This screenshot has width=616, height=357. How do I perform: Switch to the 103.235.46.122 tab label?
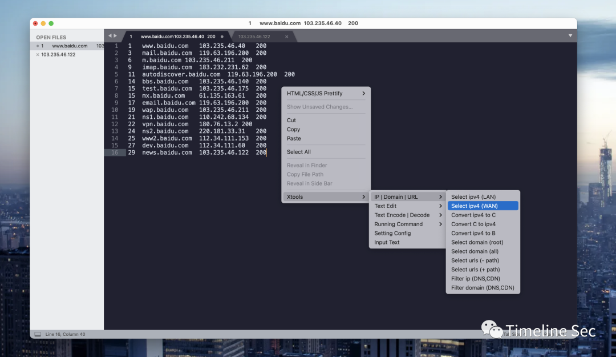pos(254,37)
